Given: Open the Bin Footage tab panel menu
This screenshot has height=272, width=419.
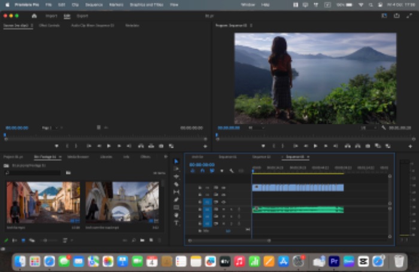Looking at the screenshot, I should tap(60, 157).
